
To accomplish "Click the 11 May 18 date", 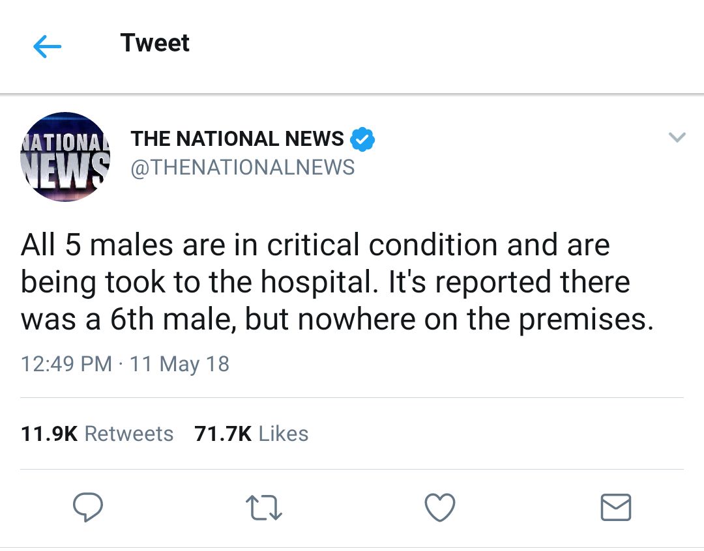I will (x=180, y=364).
